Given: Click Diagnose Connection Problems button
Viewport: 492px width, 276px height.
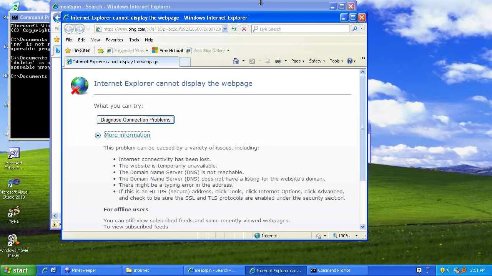Looking at the screenshot, I should point(136,120).
